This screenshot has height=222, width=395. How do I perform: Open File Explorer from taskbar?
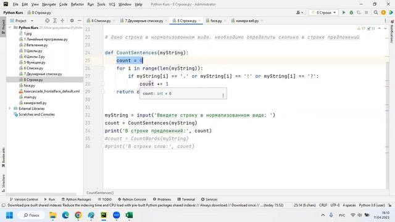click(x=53, y=215)
